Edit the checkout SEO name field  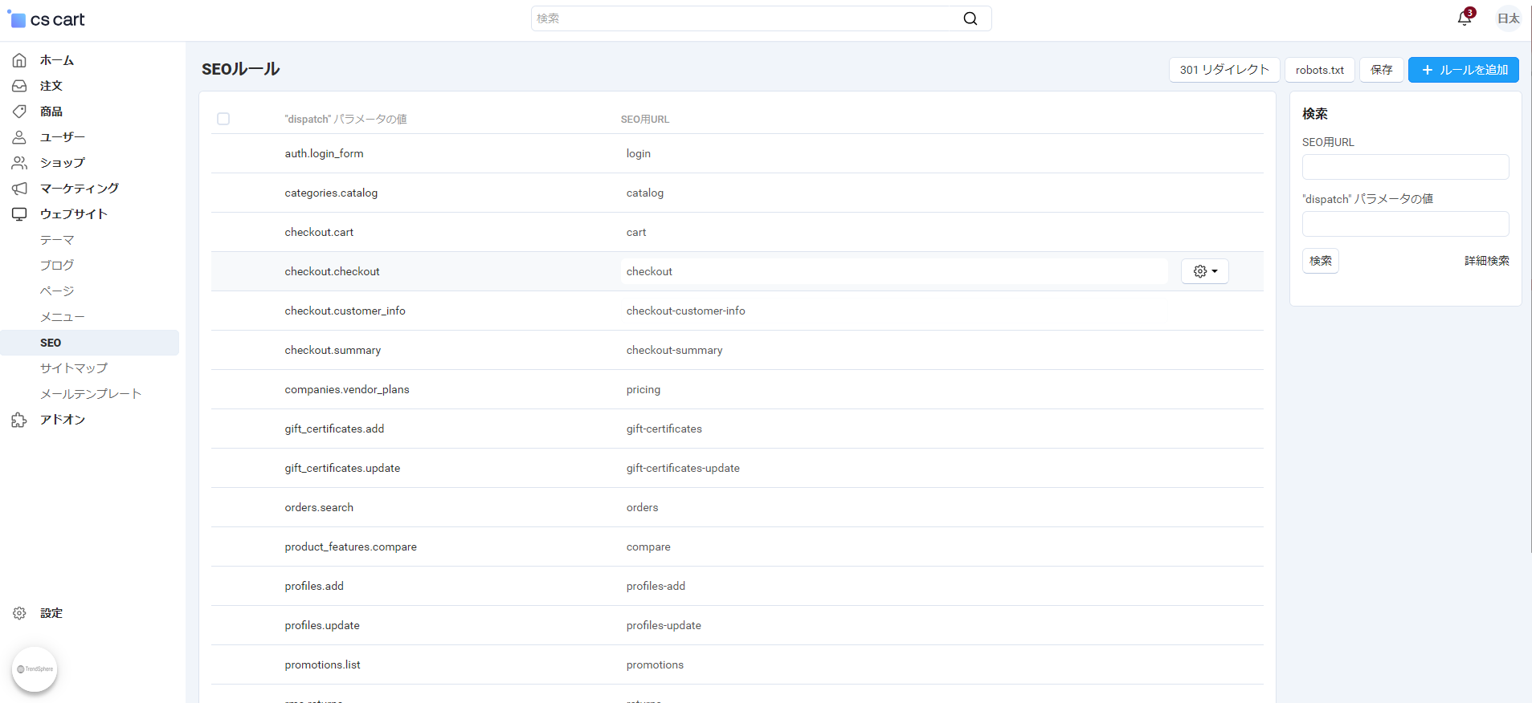point(893,271)
